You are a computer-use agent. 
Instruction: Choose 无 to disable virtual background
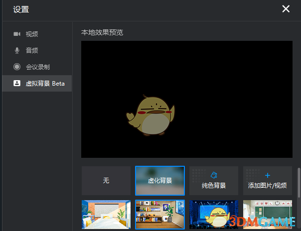coord(106,181)
